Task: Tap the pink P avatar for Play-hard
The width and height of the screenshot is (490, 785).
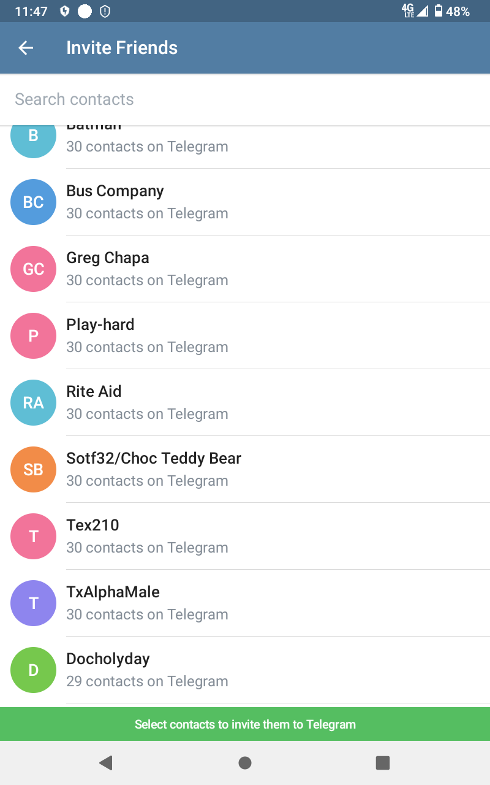Action: coord(34,335)
